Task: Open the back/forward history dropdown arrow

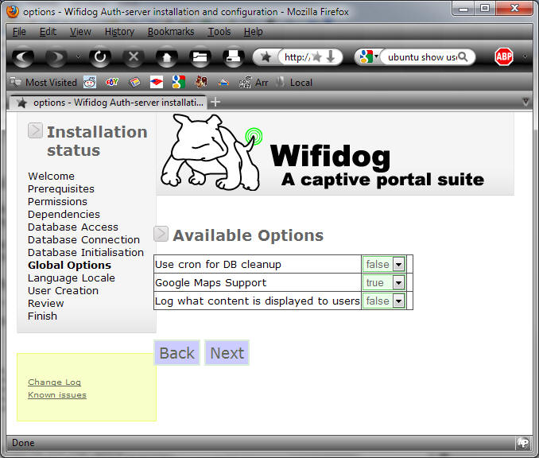Action: click(x=79, y=57)
